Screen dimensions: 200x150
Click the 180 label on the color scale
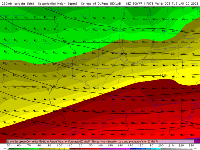tap(140, 145)
